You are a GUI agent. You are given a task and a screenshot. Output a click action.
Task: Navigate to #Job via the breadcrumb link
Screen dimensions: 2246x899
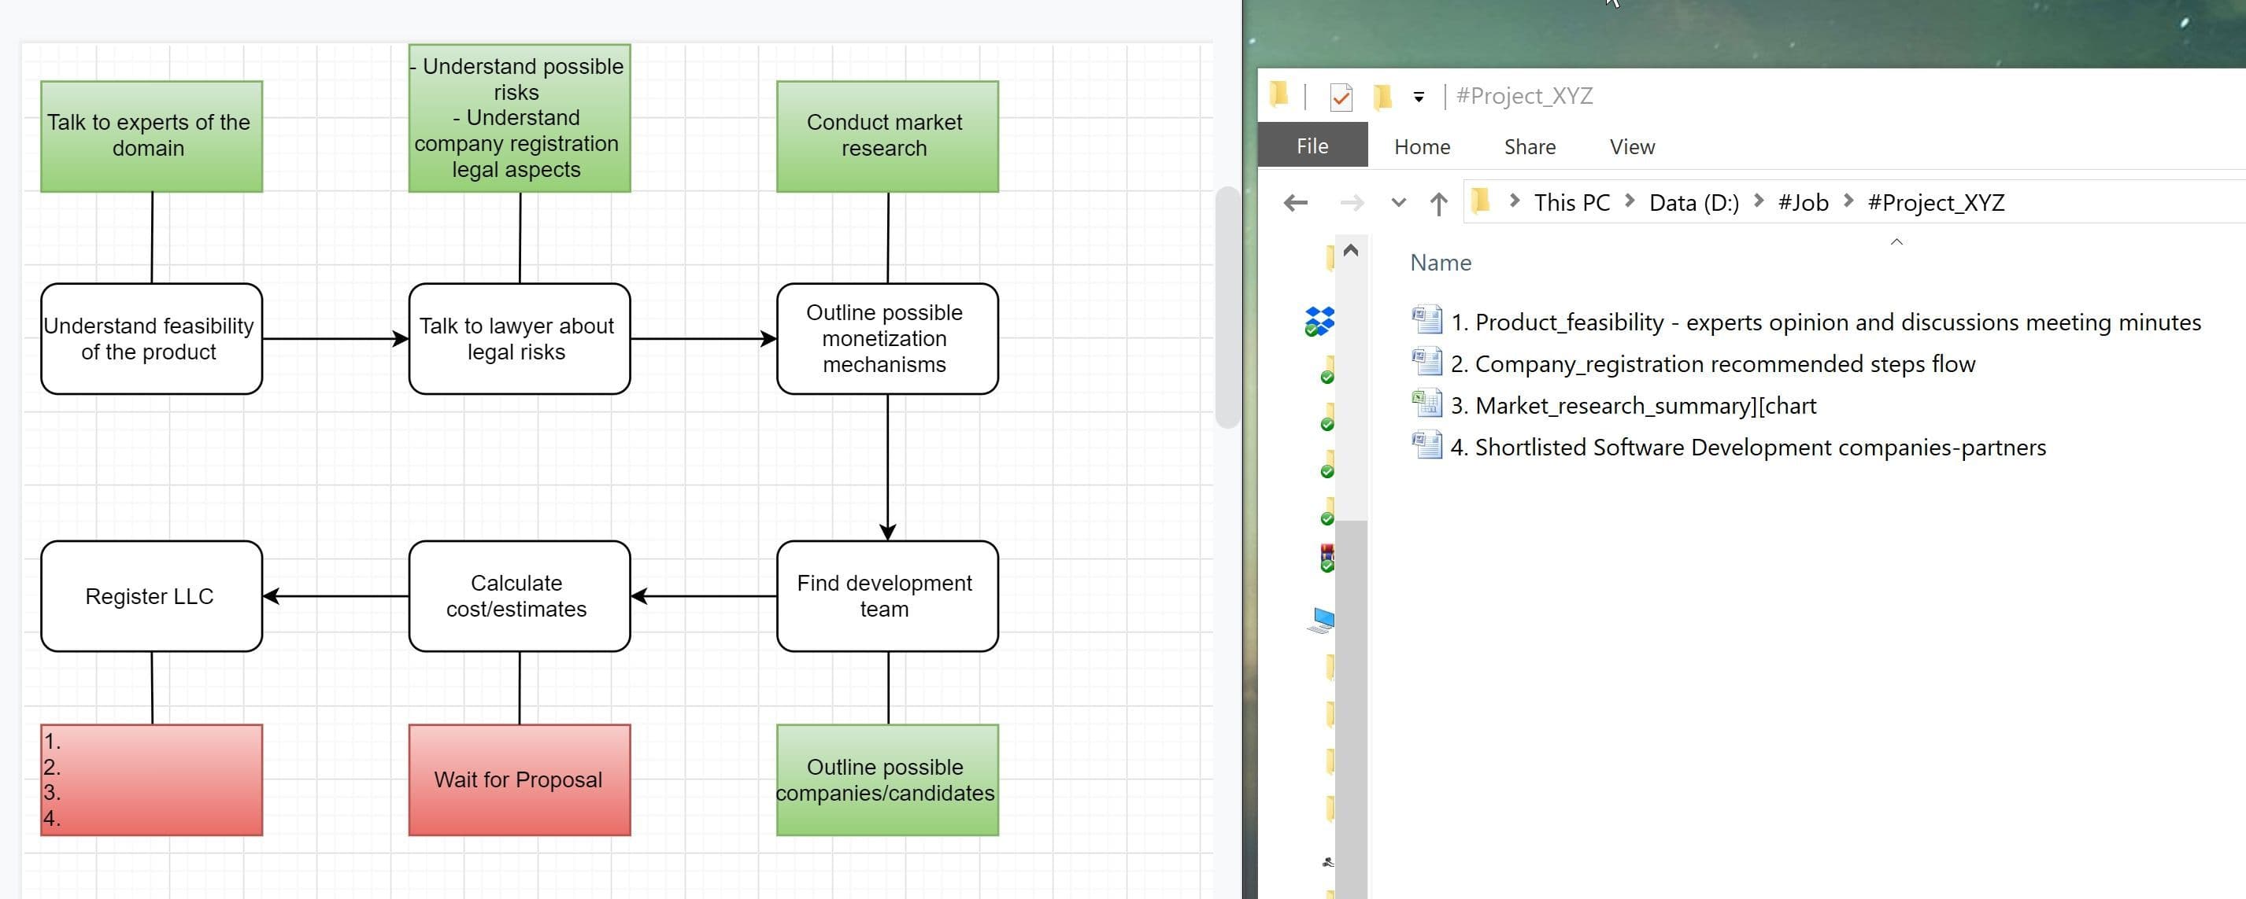pos(1804,202)
